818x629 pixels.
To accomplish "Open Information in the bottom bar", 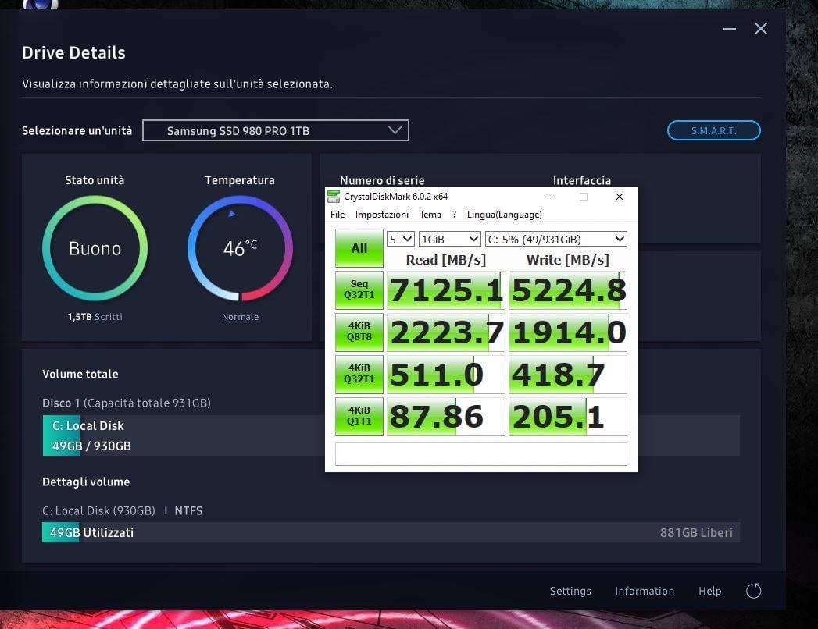I will [x=645, y=591].
